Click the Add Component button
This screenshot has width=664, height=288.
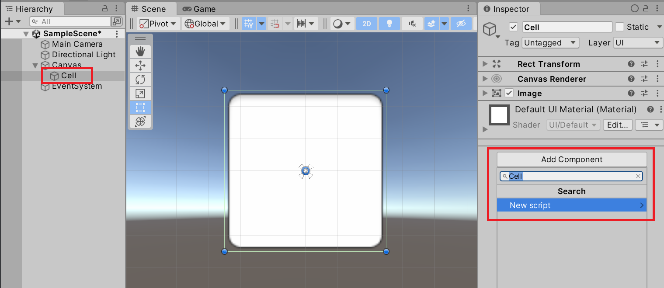[x=571, y=160]
